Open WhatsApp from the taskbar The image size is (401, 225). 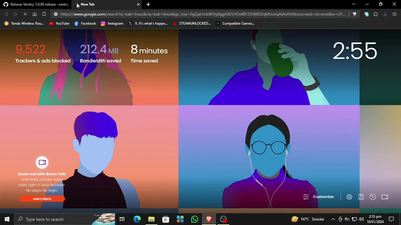[195, 219]
